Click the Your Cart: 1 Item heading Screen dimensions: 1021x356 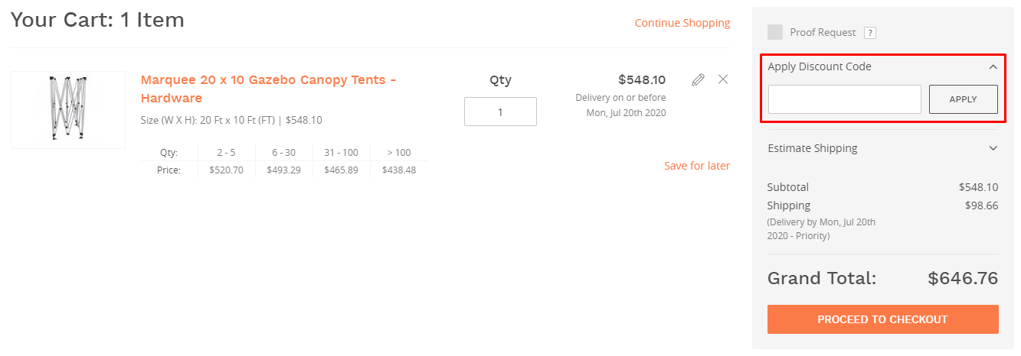click(97, 20)
